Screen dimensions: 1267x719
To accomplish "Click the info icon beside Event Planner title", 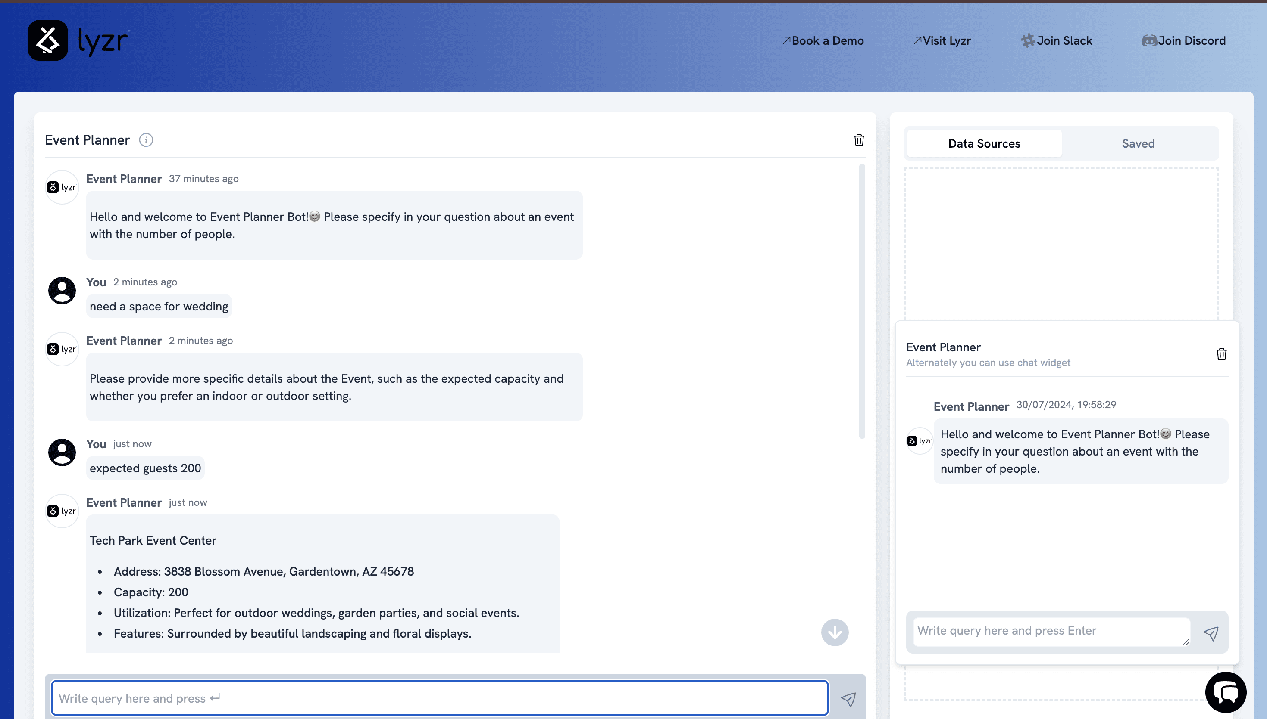I will coord(146,140).
